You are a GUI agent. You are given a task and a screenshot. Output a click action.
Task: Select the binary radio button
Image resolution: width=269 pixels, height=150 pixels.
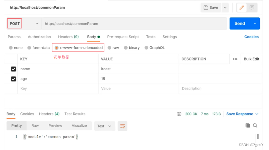pyautogui.click(x=126, y=48)
